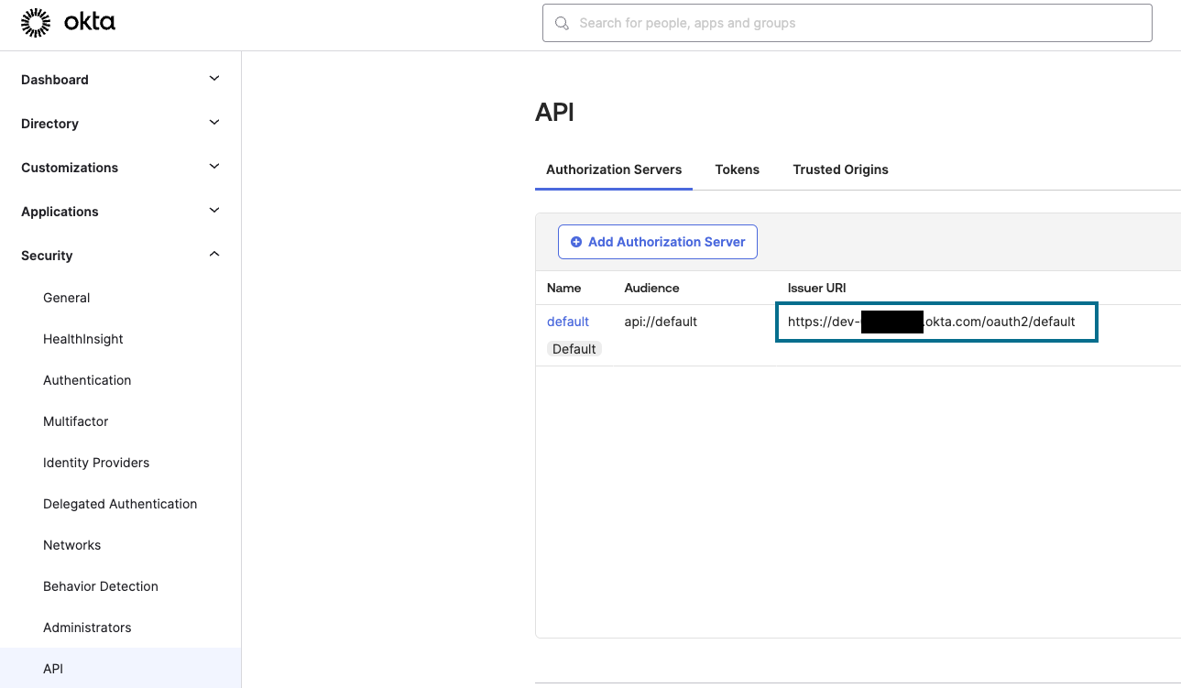Screen dimensions: 1181x688
Task: Open Delegated Authentication page
Action: pyautogui.click(x=120, y=504)
